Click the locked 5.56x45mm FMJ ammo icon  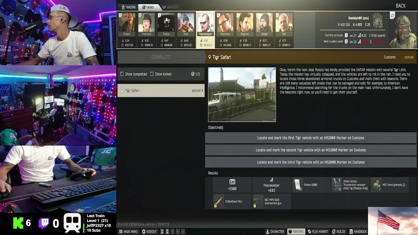[218, 201]
